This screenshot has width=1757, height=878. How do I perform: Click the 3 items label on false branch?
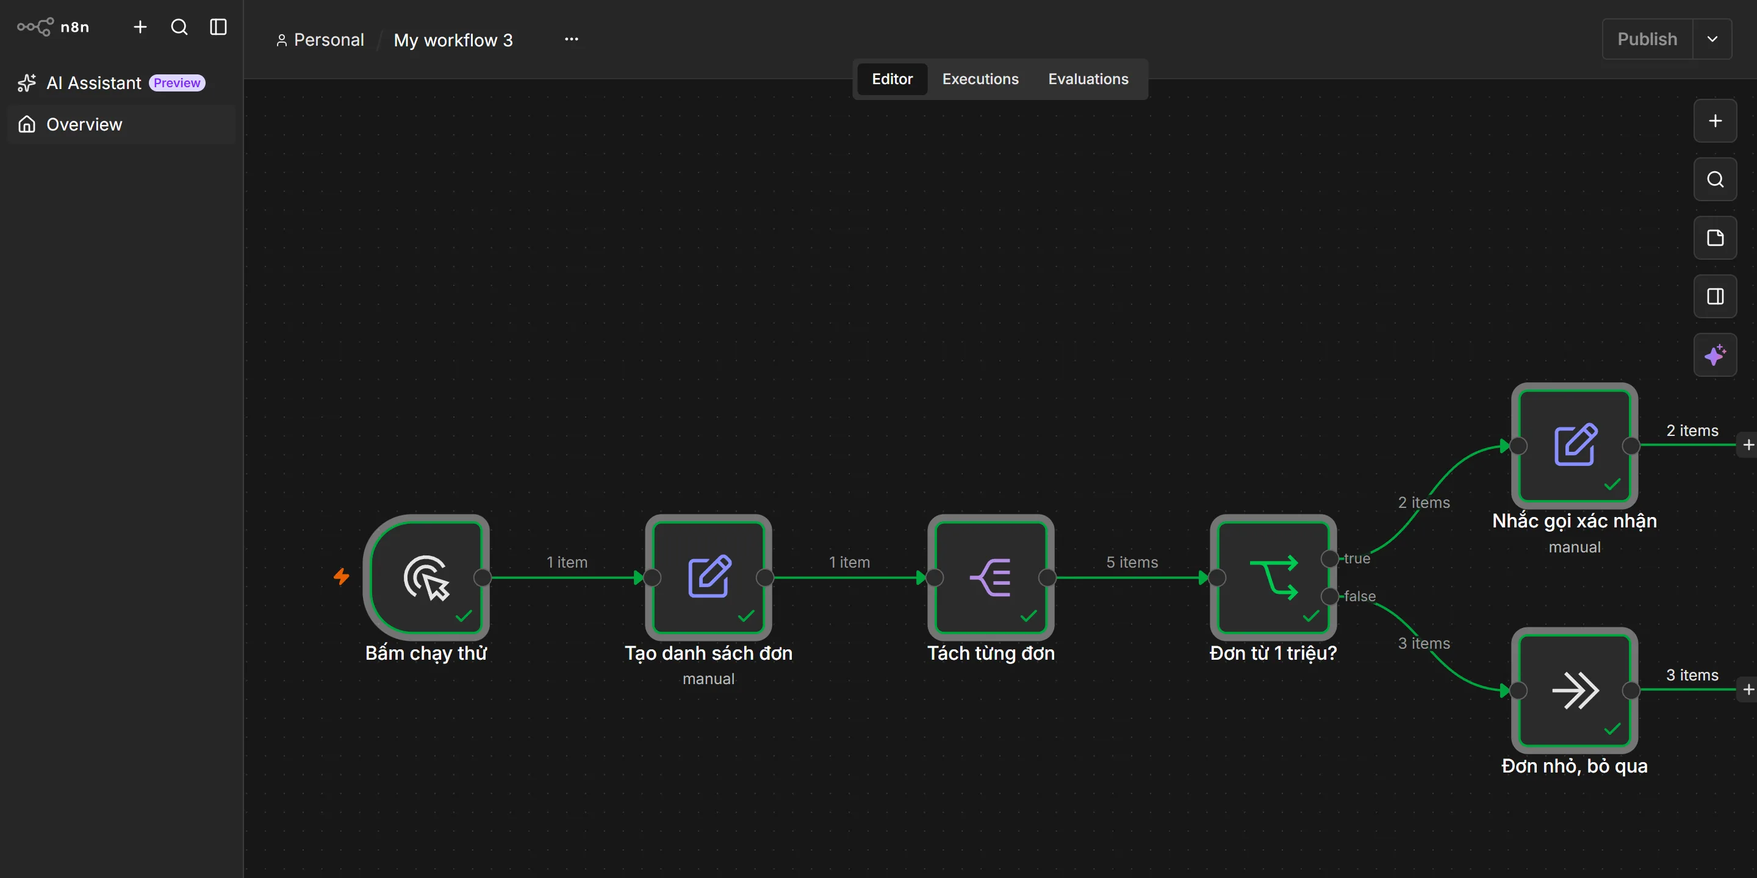pyautogui.click(x=1424, y=643)
